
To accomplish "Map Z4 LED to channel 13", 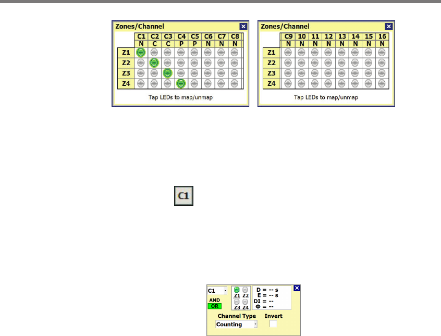I will pos(342,83).
